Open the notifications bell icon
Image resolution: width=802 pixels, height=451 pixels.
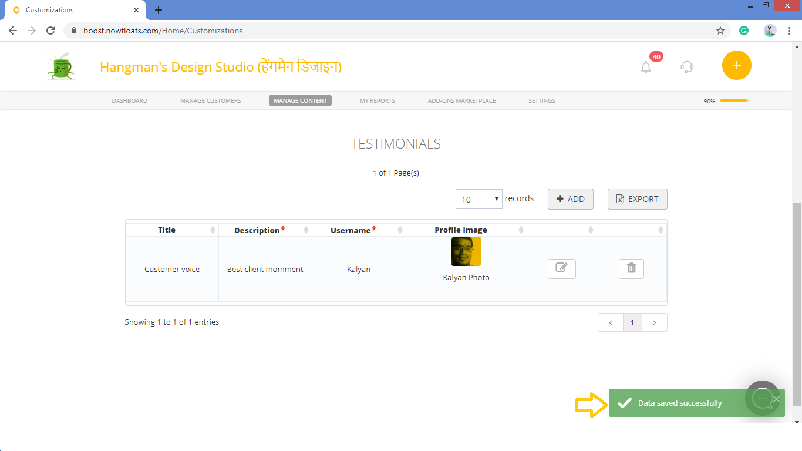[646, 67]
